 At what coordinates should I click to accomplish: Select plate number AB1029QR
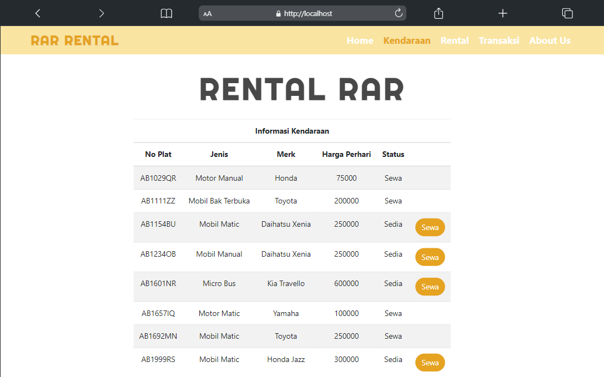158,178
